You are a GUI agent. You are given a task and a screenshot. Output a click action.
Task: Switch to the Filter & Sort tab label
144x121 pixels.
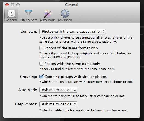coord(28,20)
